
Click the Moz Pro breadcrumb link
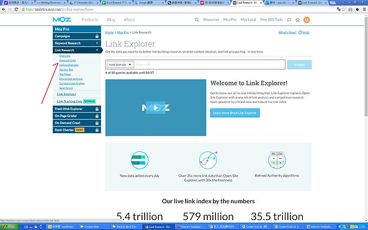(123, 32)
